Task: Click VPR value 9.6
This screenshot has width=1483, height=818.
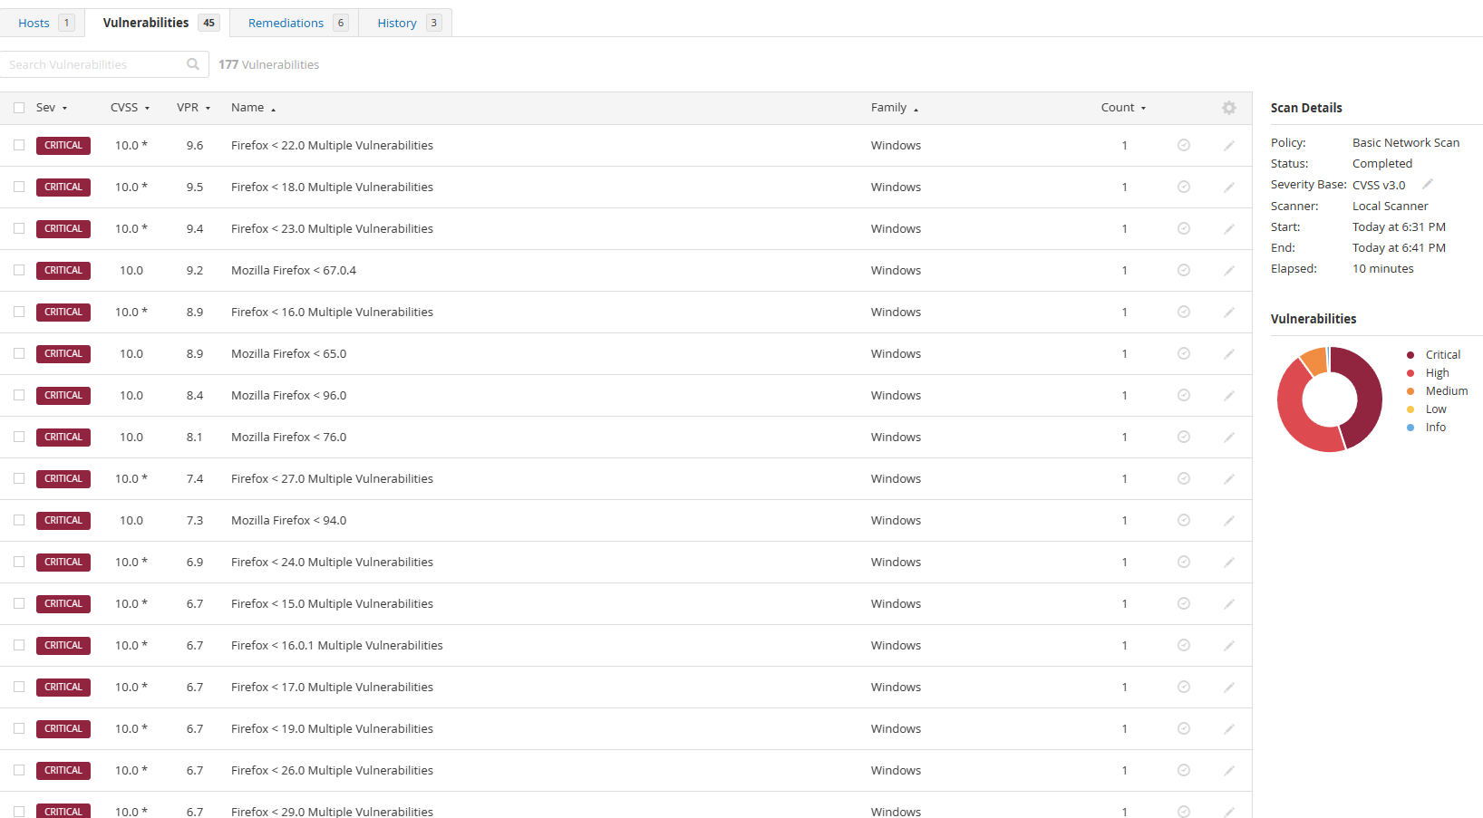Action: pyautogui.click(x=195, y=145)
